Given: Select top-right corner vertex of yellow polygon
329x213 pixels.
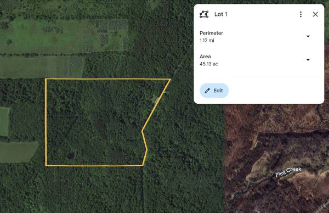Looking at the screenshot, I should (170, 79).
